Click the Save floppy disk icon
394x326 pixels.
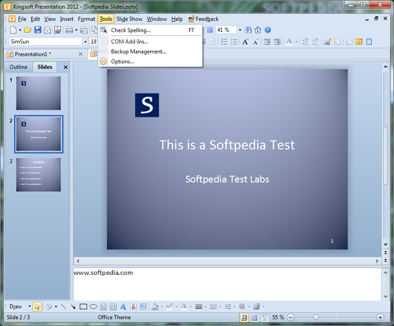pyautogui.click(x=38, y=30)
